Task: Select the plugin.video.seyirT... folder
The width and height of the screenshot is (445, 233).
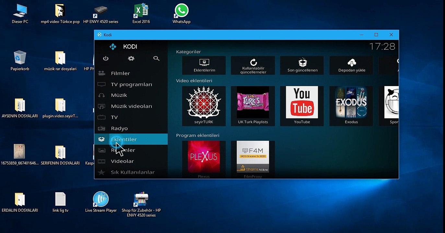Action: pyautogui.click(x=60, y=108)
